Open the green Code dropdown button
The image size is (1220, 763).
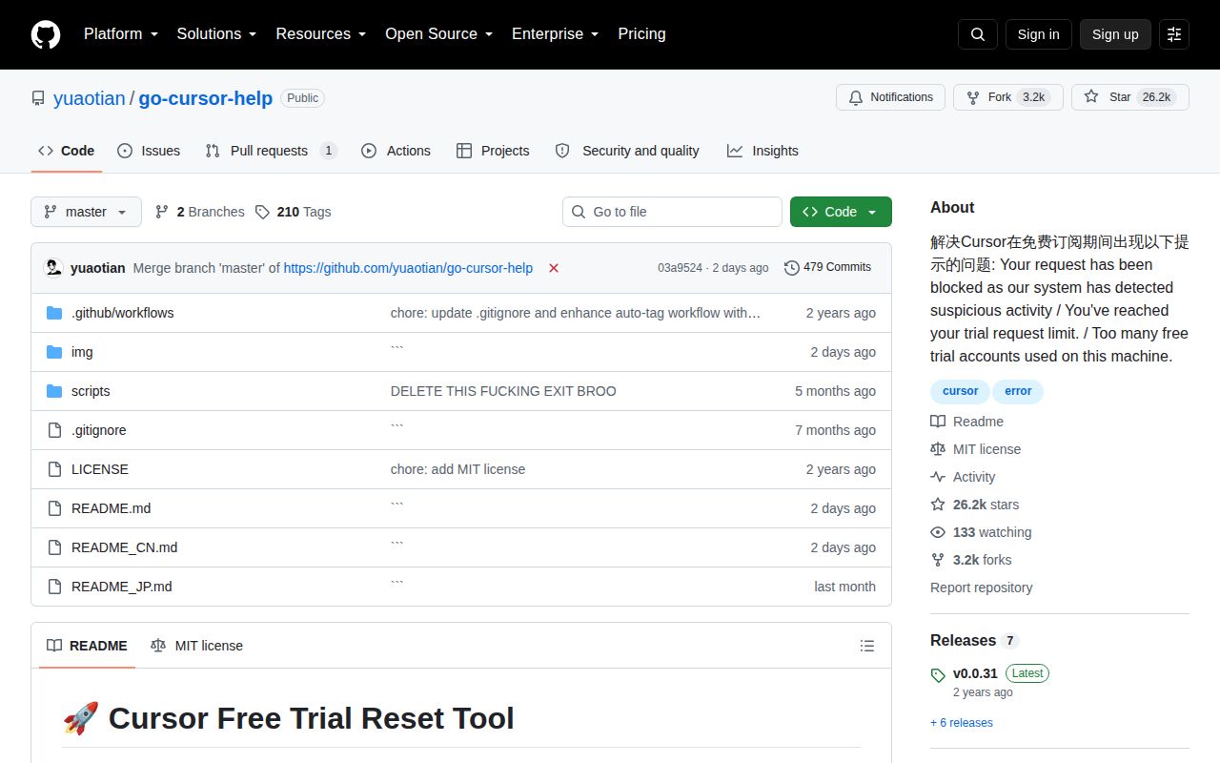click(841, 212)
